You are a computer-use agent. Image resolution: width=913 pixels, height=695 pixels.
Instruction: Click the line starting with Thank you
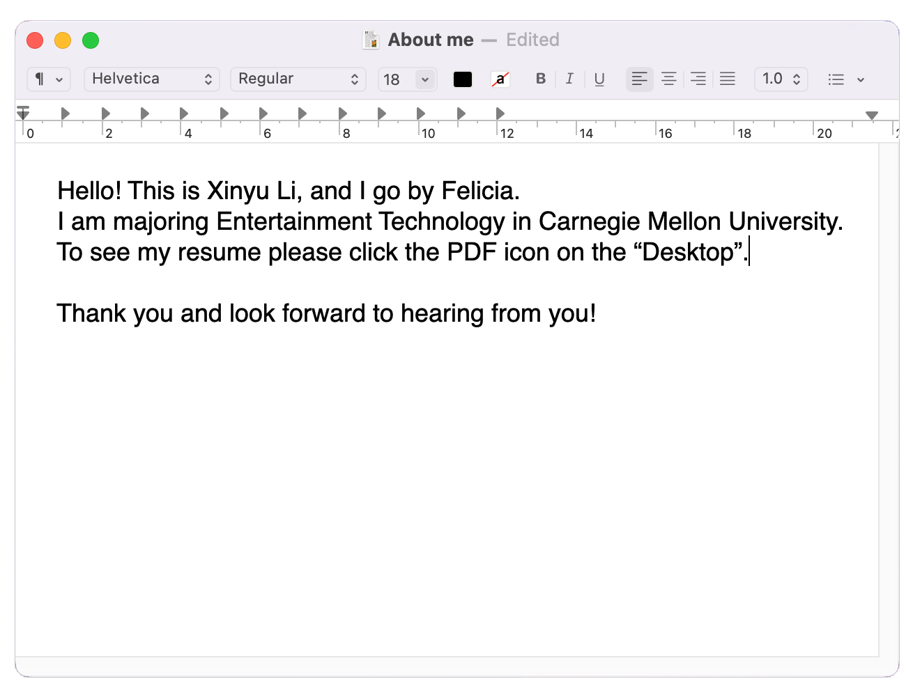coord(326,313)
